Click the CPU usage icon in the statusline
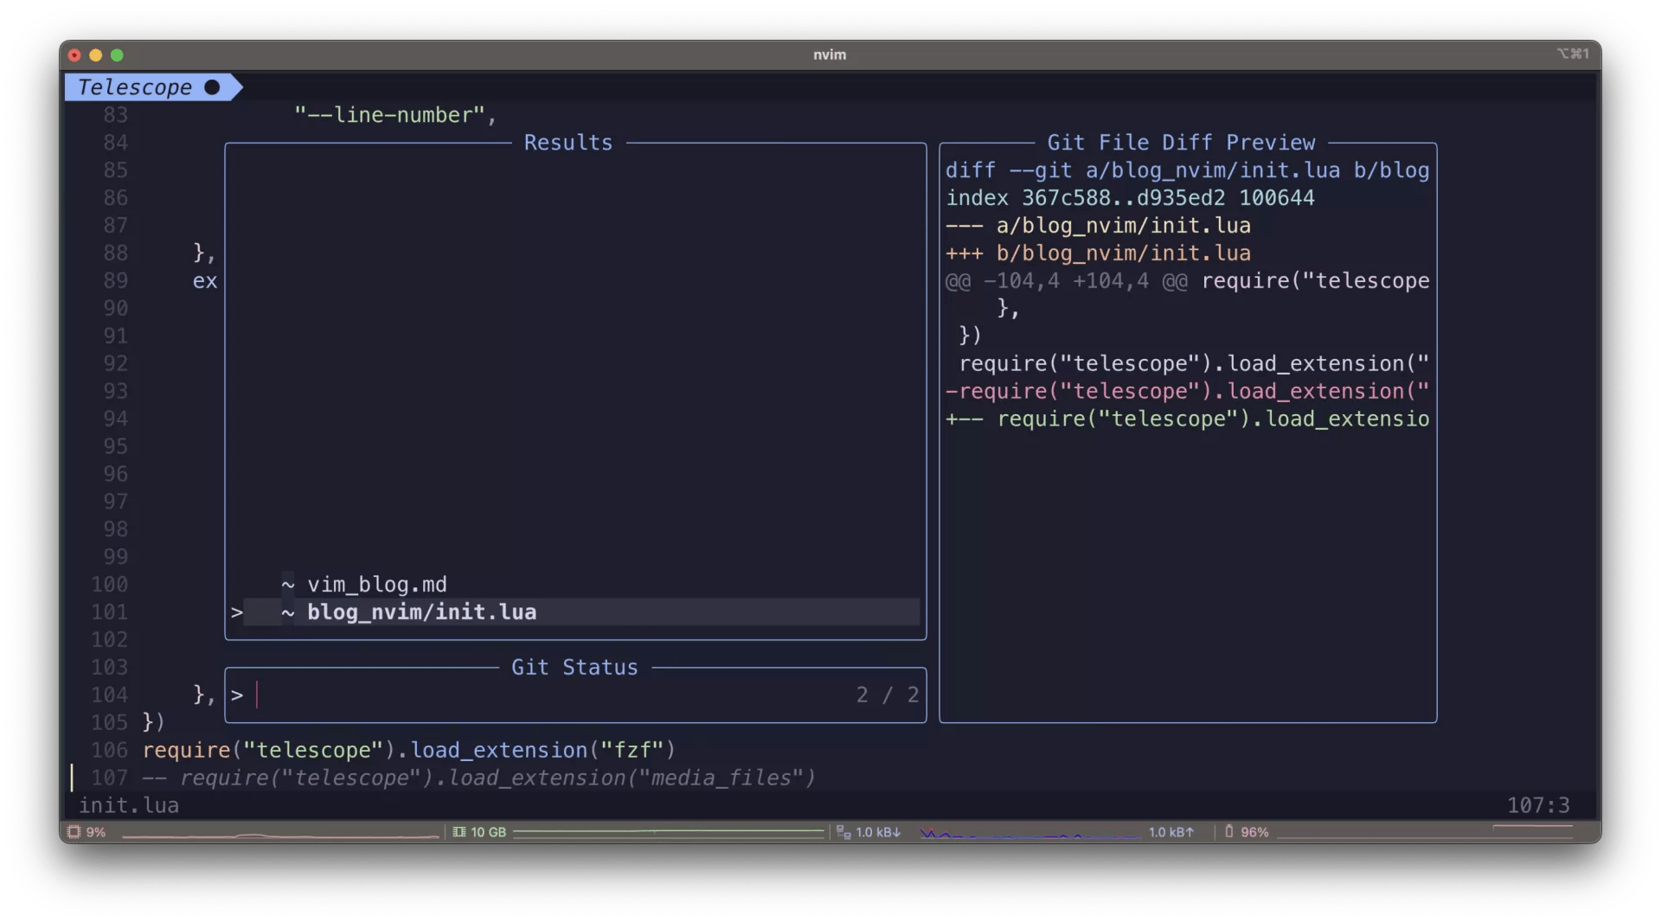The image size is (1661, 922). tap(74, 832)
